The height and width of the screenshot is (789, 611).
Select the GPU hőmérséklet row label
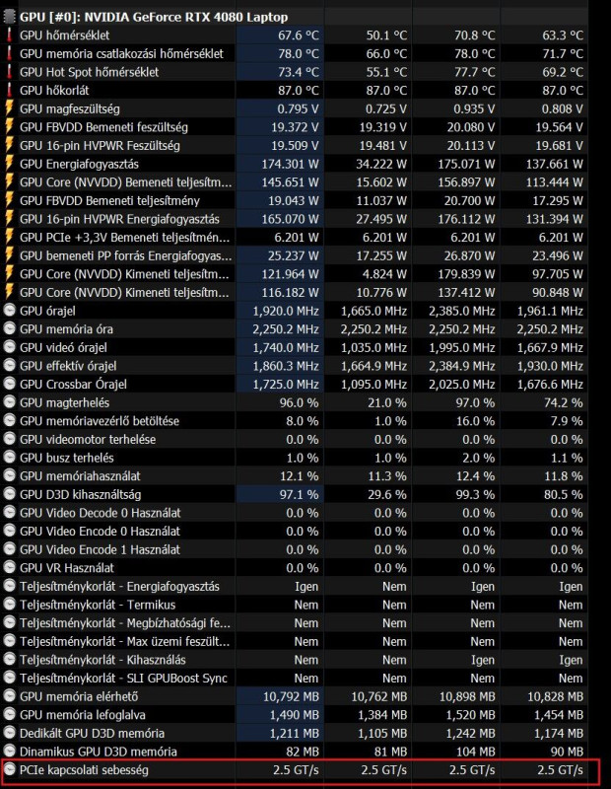[x=64, y=36]
